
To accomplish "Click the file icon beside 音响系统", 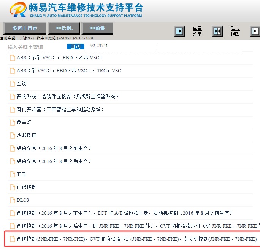I will click(13, 97).
